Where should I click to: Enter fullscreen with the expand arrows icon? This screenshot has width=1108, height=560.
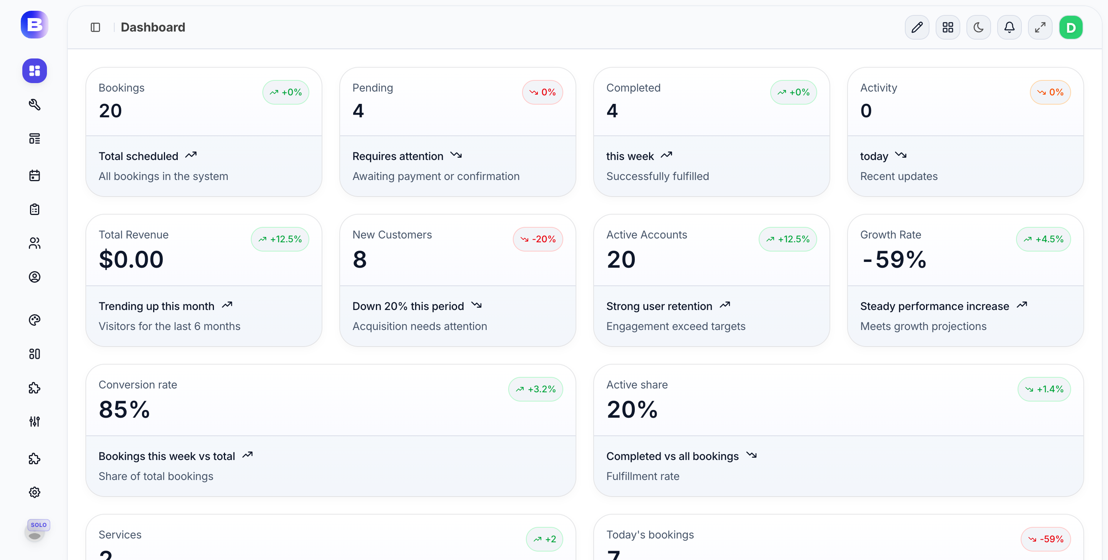coord(1040,27)
